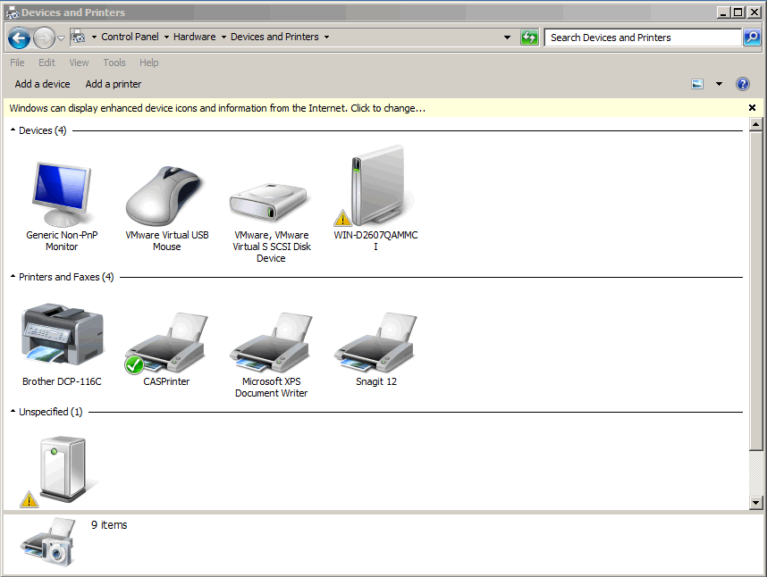Select the Generic Non-PnP Monitor device
767x577 pixels.
tap(61, 195)
